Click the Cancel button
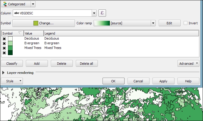 (x=138, y=81)
